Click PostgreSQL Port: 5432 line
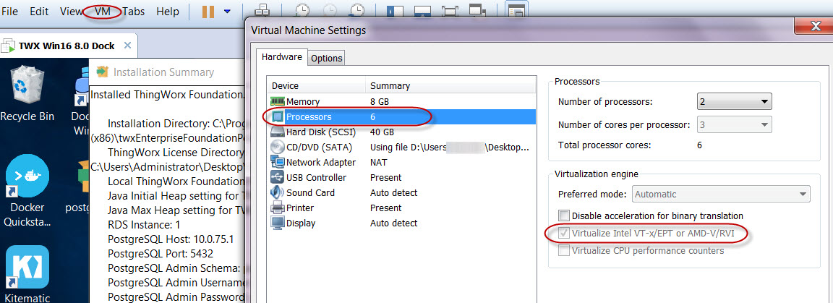The height and width of the screenshot is (303, 833). (x=160, y=254)
